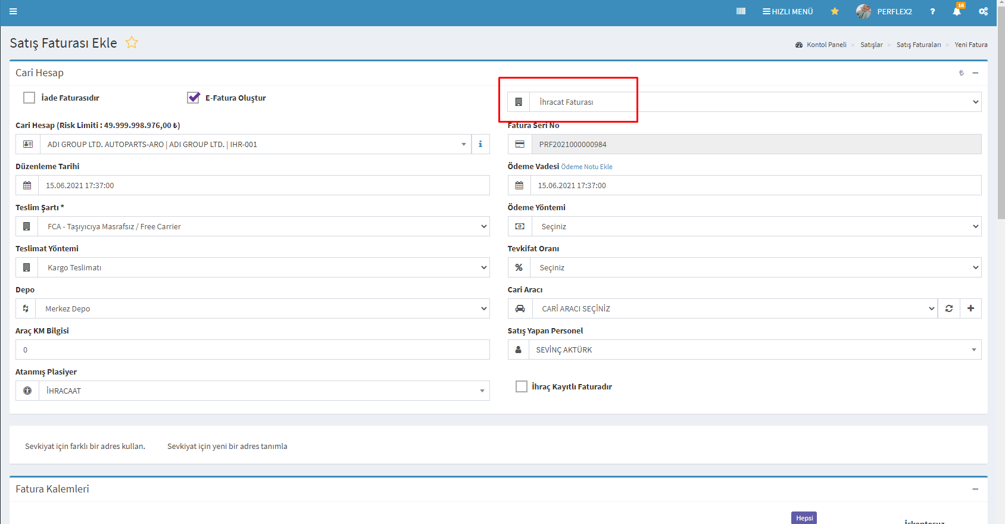Uncheck E-Fatura Oluştur checkbox

pos(193,98)
